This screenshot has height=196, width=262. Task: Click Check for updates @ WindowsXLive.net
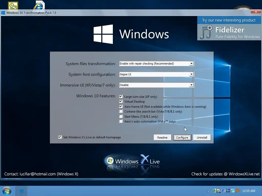pyautogui.click(x=225, y=174)
